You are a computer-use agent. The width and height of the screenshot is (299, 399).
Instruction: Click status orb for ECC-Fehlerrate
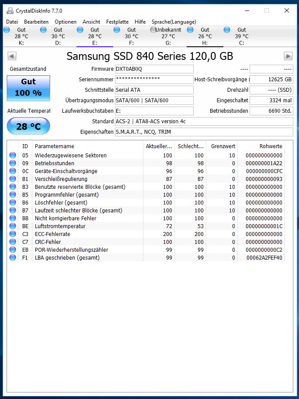pyautogui.click(x=13, y=234)
